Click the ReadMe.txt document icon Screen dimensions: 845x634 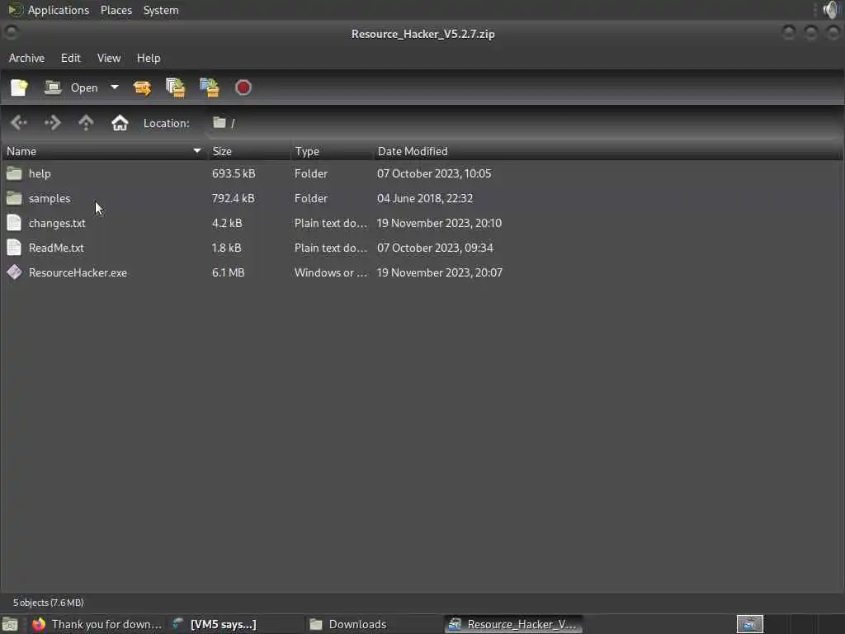(14, 248)
